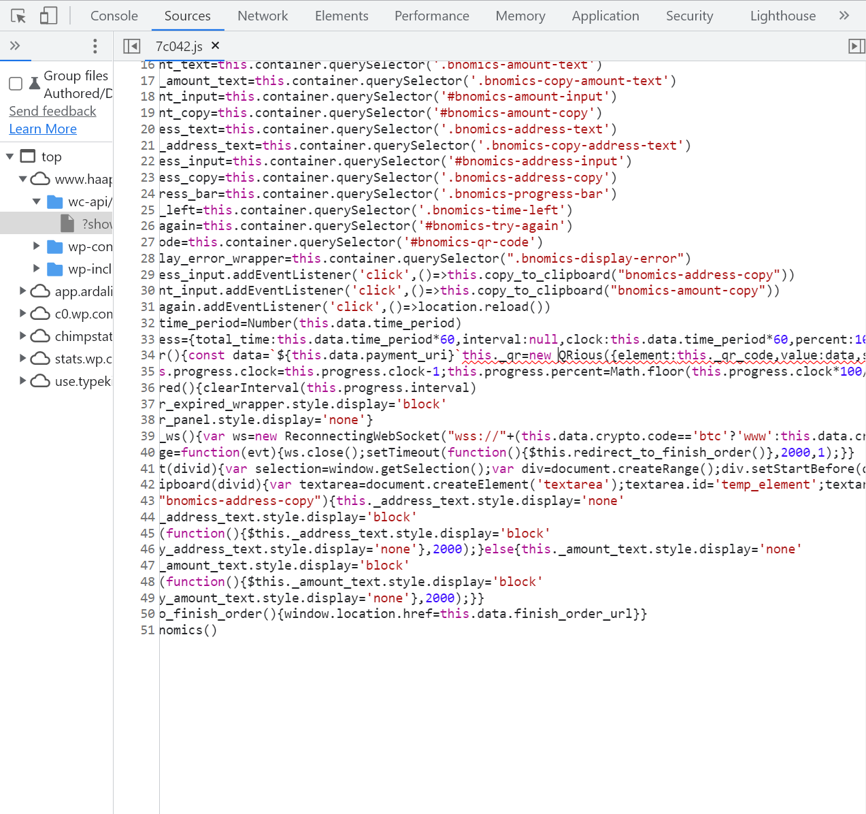
Task: Switch to the Console tab
Action: (x=114, y=16)
